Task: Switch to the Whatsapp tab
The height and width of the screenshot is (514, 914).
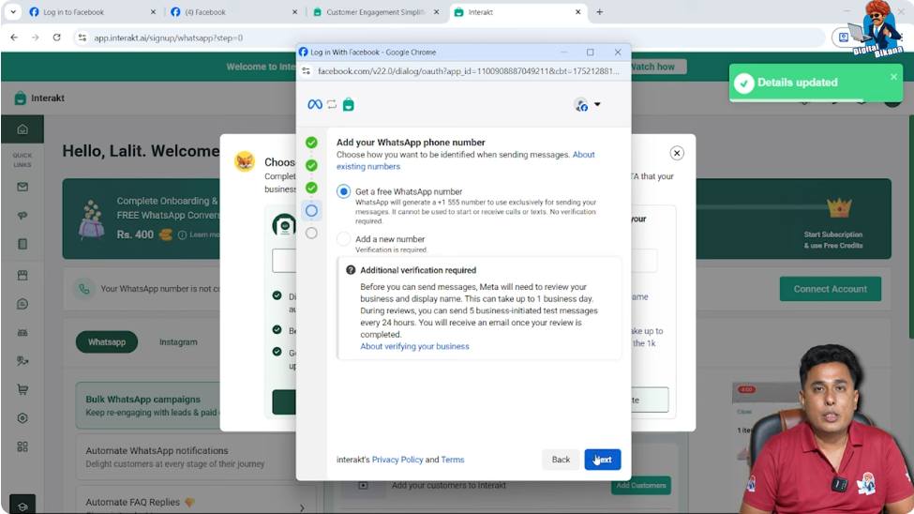Action: tap(107, 342)
